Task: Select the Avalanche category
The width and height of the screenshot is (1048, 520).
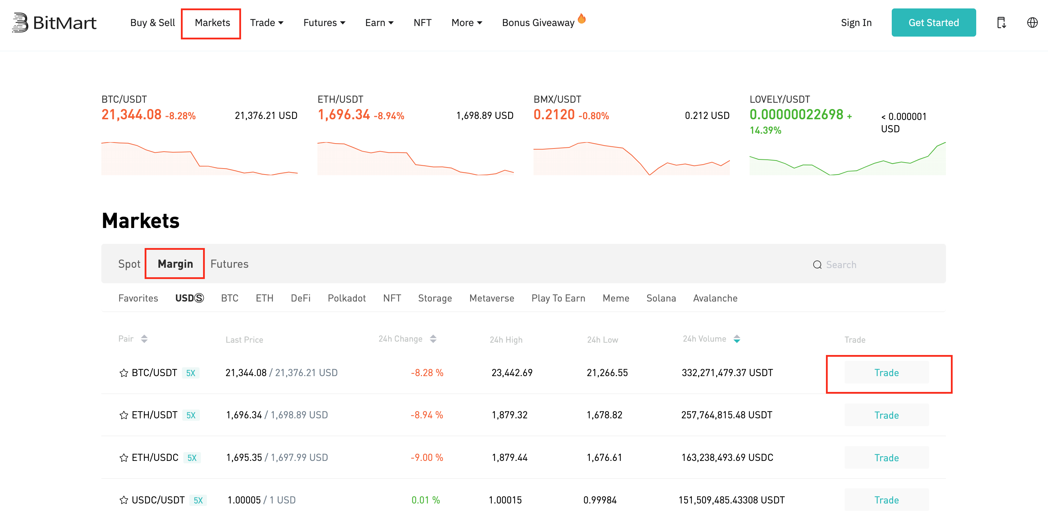Action: [715, 298]
